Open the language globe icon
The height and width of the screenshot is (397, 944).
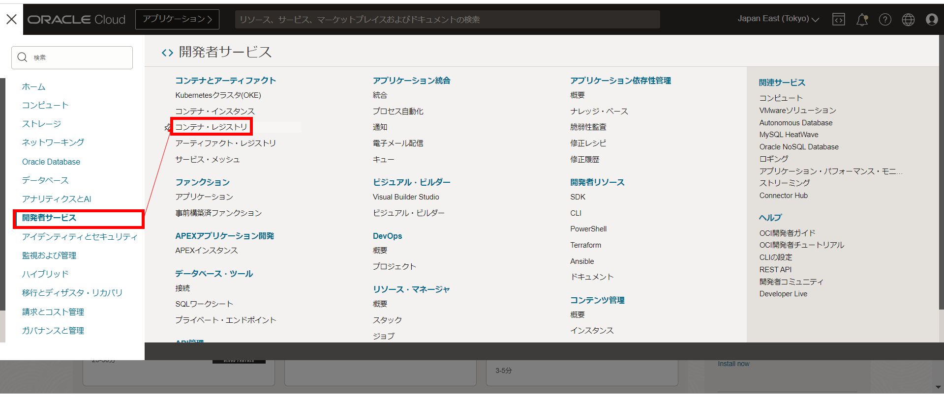908,19
